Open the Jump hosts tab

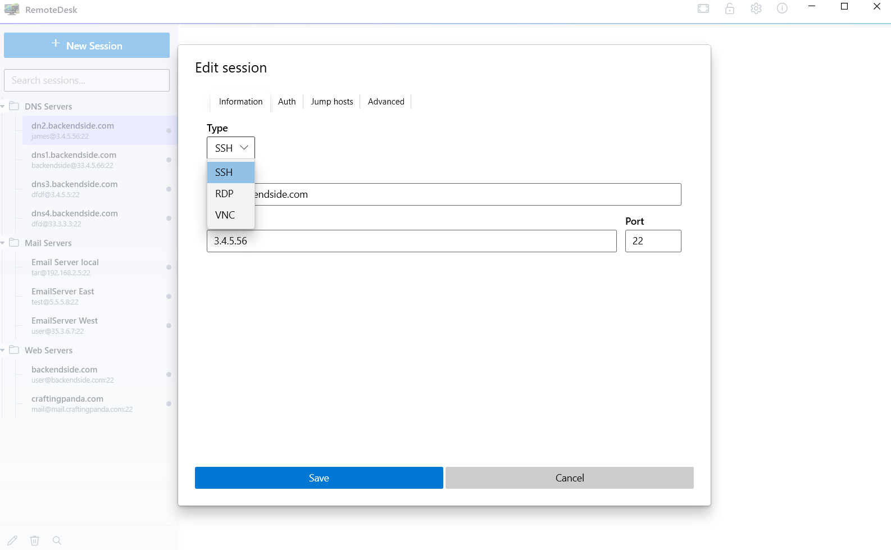[332, 102]
